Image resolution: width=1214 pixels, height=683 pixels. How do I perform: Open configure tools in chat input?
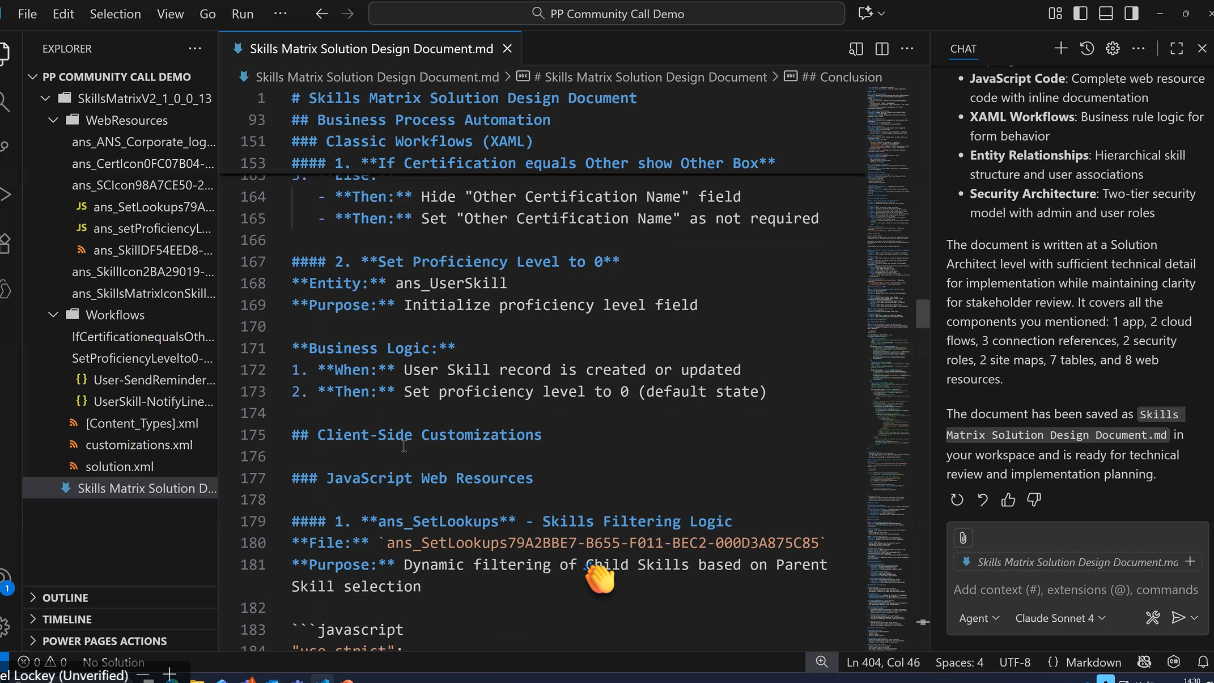click(1152, 617)
